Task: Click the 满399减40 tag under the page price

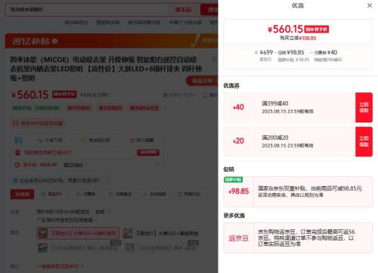Action: [79, 108]
